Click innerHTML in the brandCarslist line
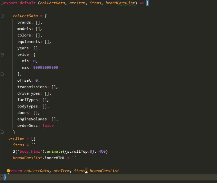 55,158
